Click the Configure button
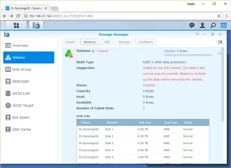This screenshot has width=231, height=168. click(x=146, y=42)
